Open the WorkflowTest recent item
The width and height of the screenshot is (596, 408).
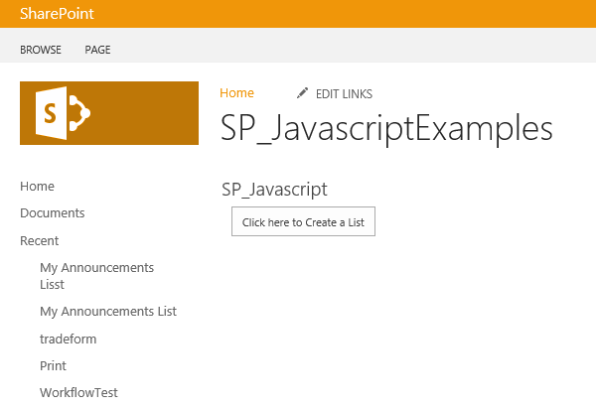click(78, 392)
